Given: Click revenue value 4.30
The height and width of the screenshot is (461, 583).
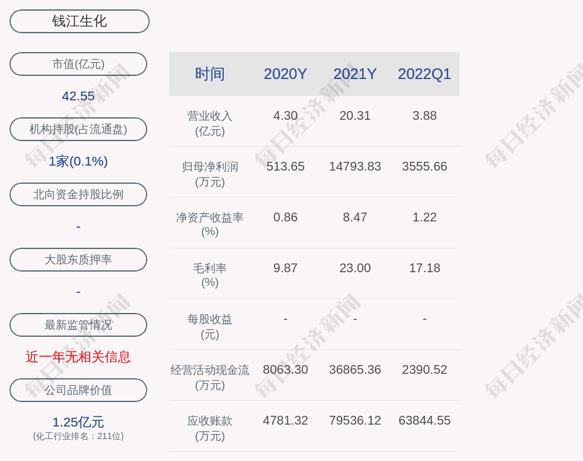Looking at the screenshot, I should pos(285,115).
